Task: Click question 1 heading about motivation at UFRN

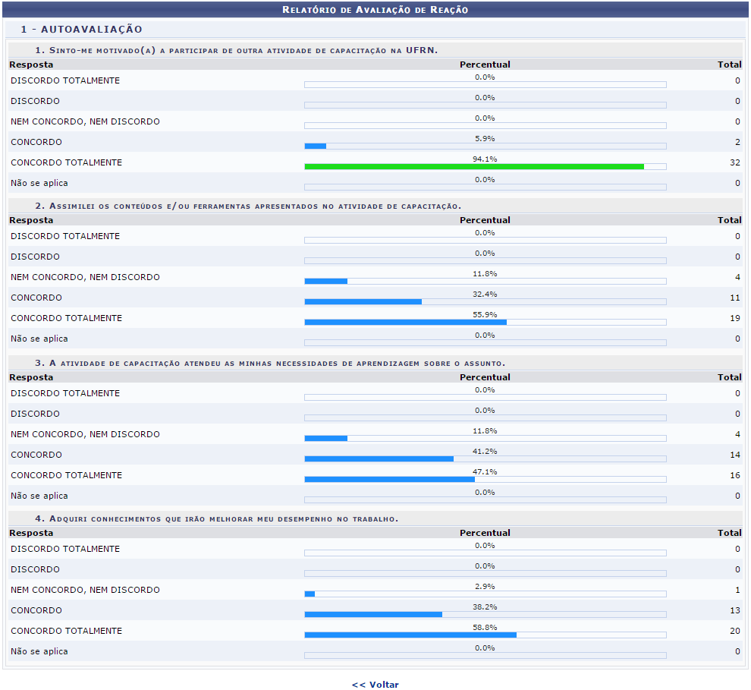Action: [x=236, y=50]
